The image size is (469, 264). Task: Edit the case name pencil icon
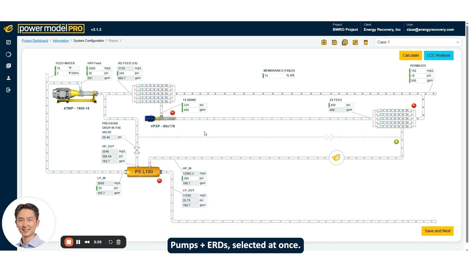click(x=355, y=43)
